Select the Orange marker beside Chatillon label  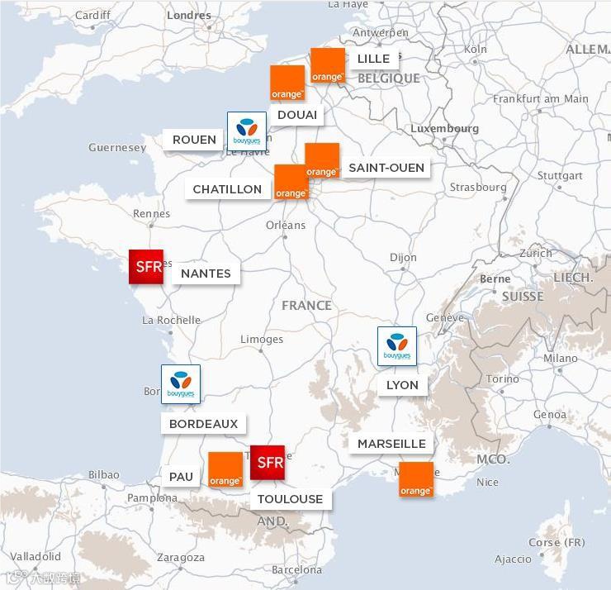(291, 182)
